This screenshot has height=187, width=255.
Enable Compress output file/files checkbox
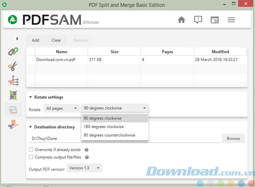(31, 157)
